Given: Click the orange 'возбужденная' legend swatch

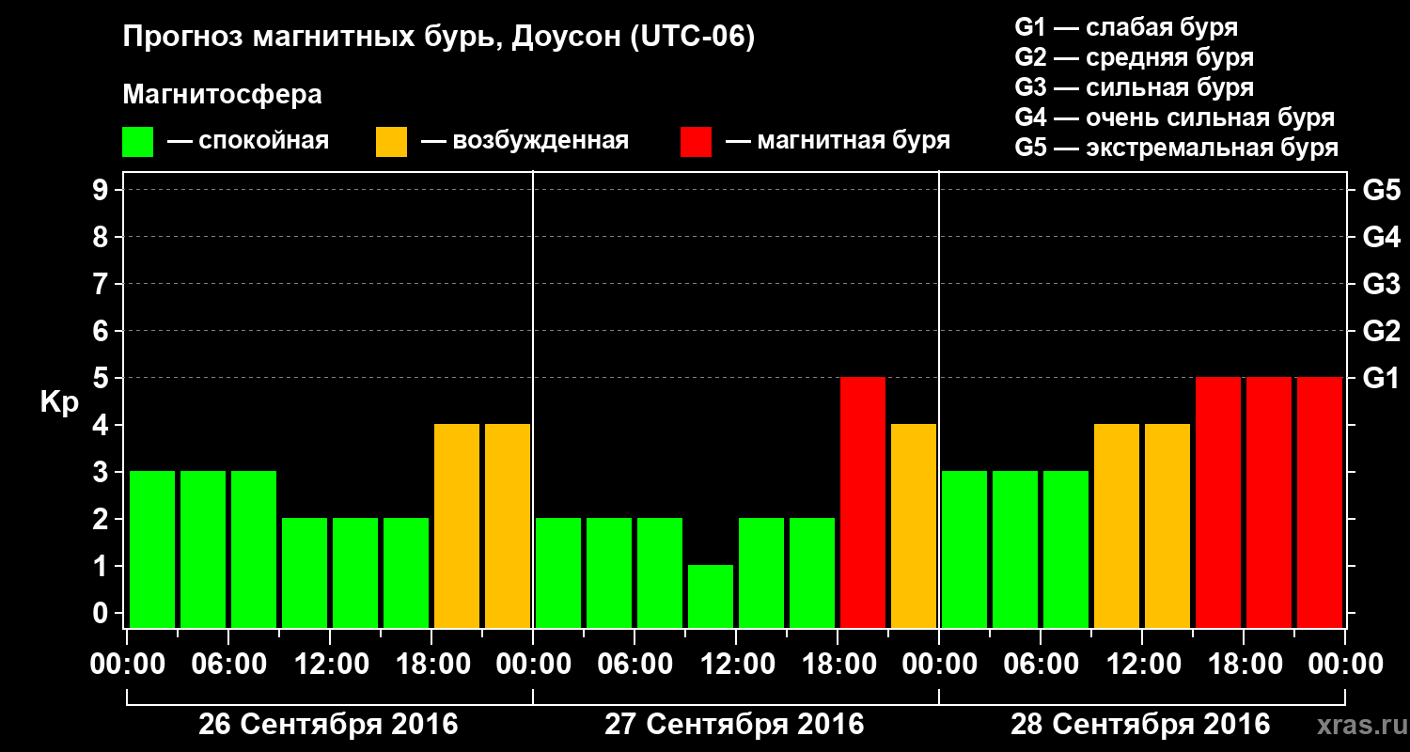Looking at the screenshot, I should [392, 142].
